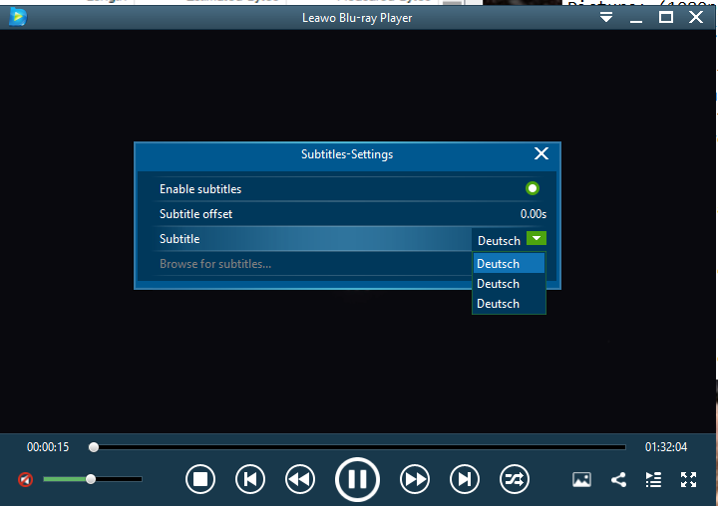Click the elapsed time 00:00:15

click(x=48, y=447)
